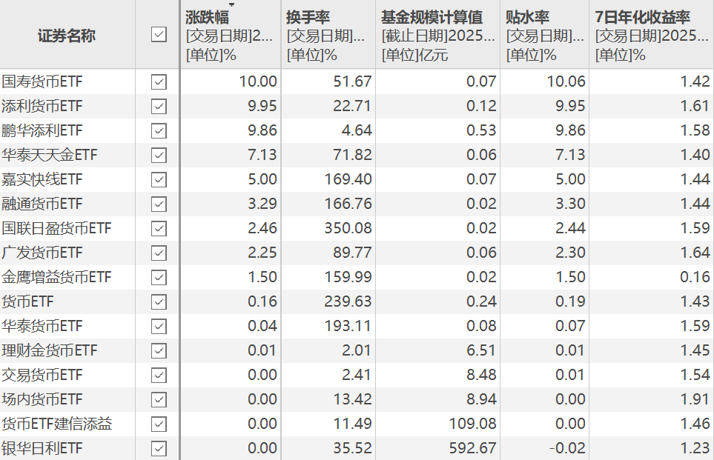Viewport: 714px width, 460px height.
Task: Click the 0.16 seven-day yield cell
Action: pos(652,278)
